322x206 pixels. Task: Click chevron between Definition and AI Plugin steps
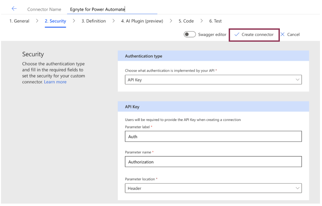coord(113,21)
